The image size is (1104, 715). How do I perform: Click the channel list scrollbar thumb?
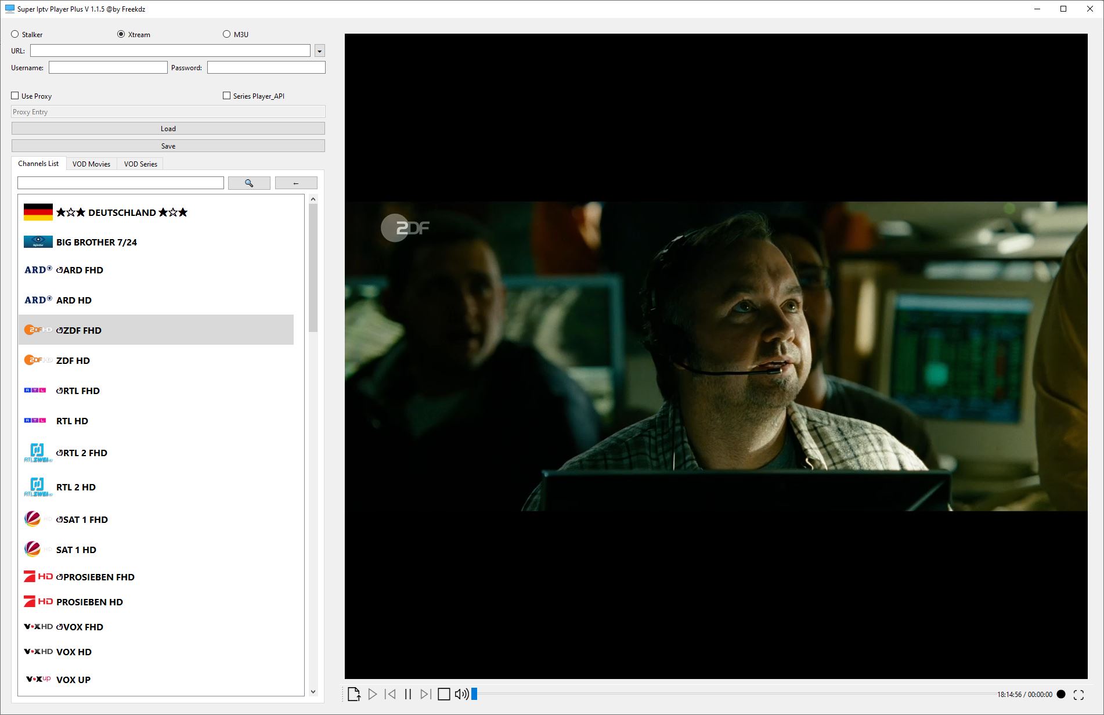313,268
